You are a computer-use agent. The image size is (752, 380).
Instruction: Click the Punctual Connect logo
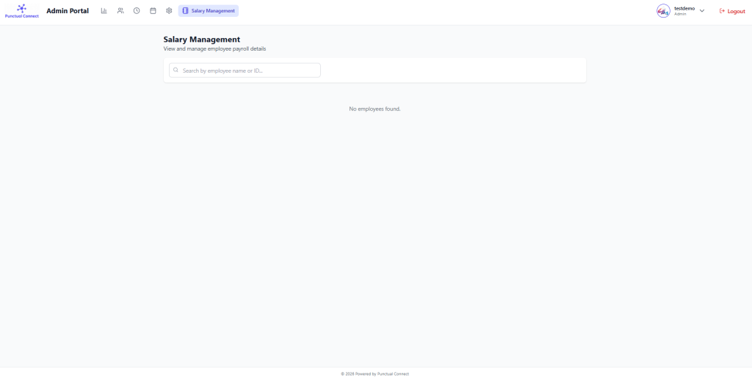click(x=21, y=8)
